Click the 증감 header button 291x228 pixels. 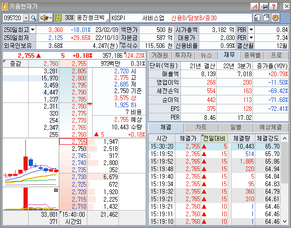pos(16,63)
